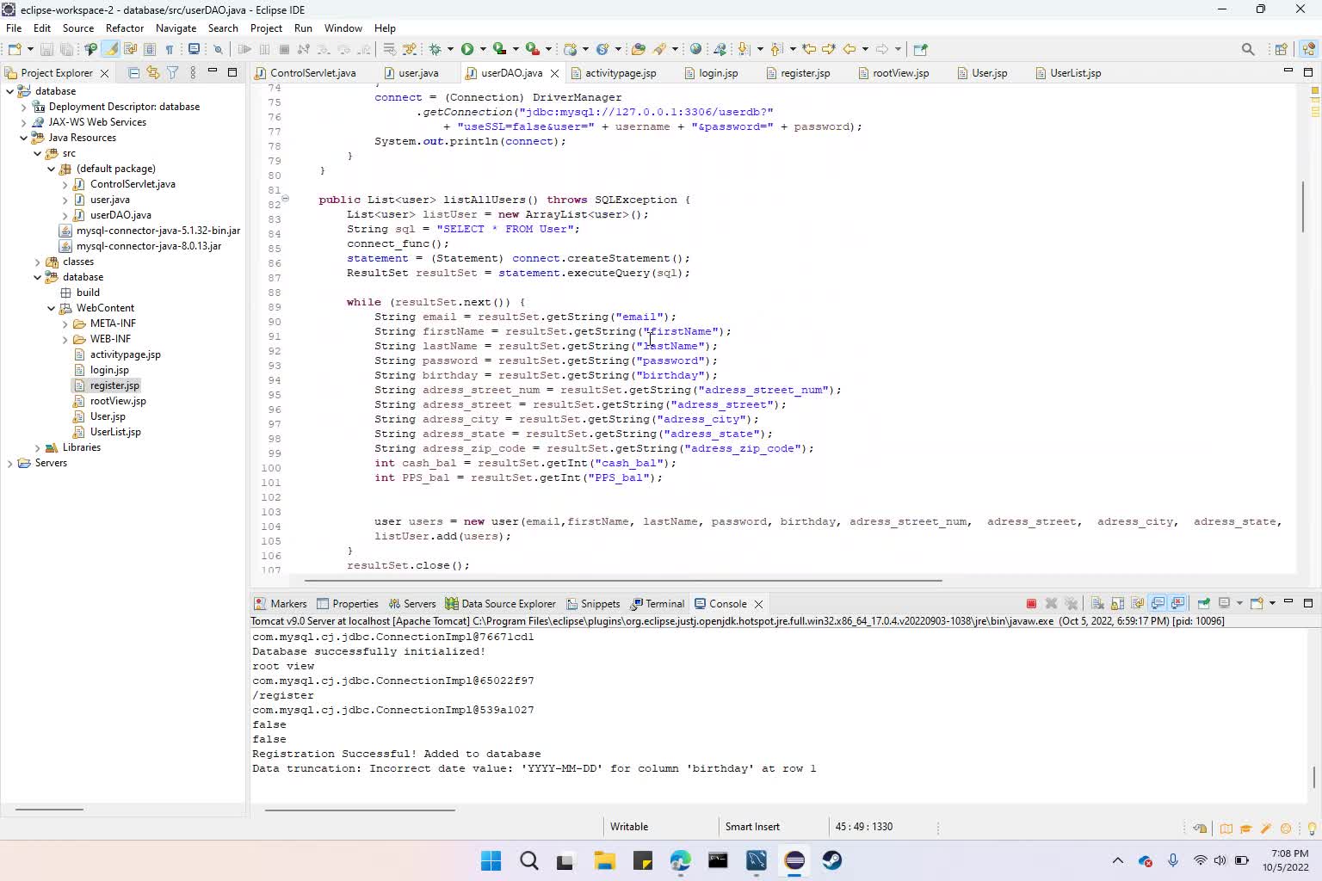Click the Console horizontal scrollbar
The width and height of the screenshot is (1322, 881).
coord(360,810)
